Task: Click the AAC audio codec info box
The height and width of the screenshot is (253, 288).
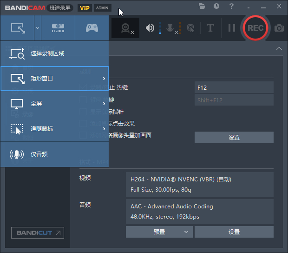Action: [x=200, y=212]
